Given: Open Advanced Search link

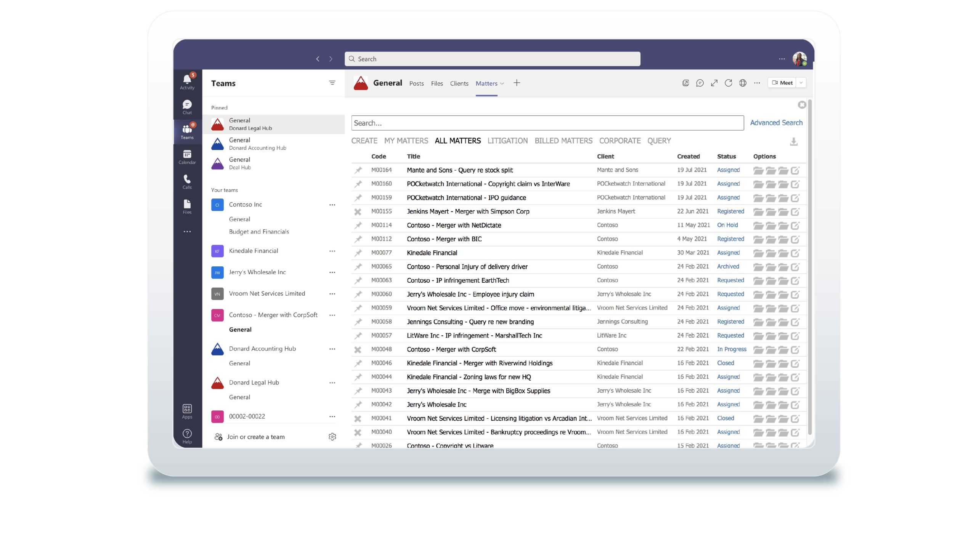Looking at the screenshot, I should point(776,123).
